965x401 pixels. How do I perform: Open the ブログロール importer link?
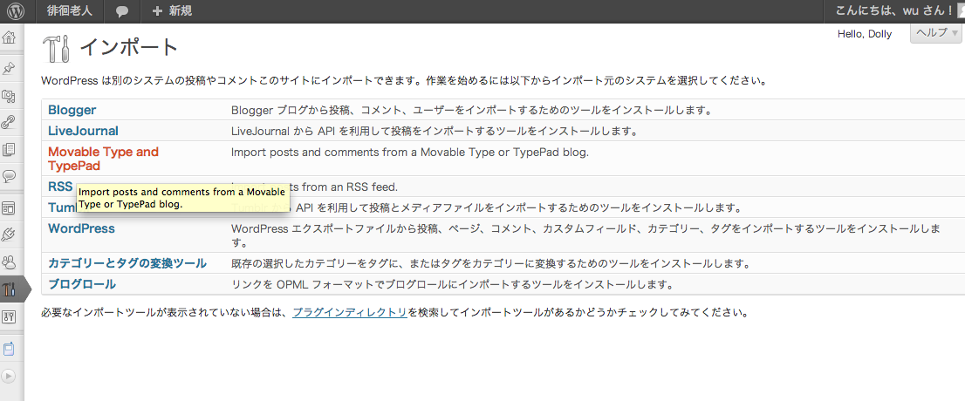point(82,284)
